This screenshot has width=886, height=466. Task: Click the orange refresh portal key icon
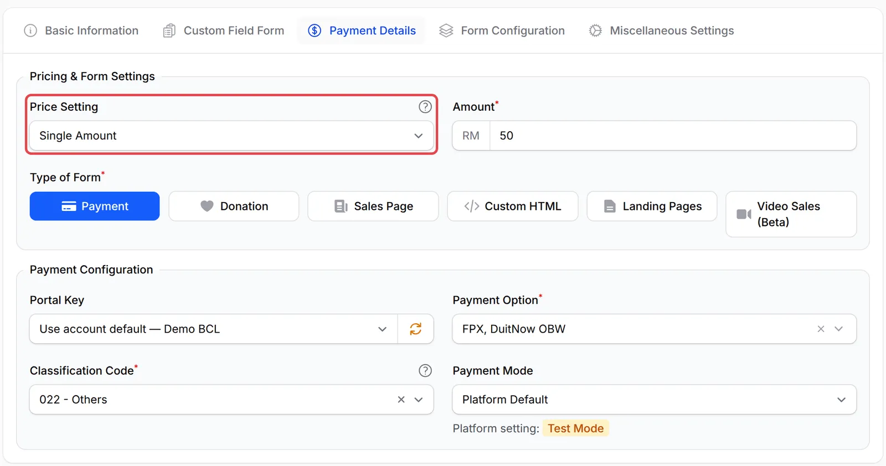[416, 329]
